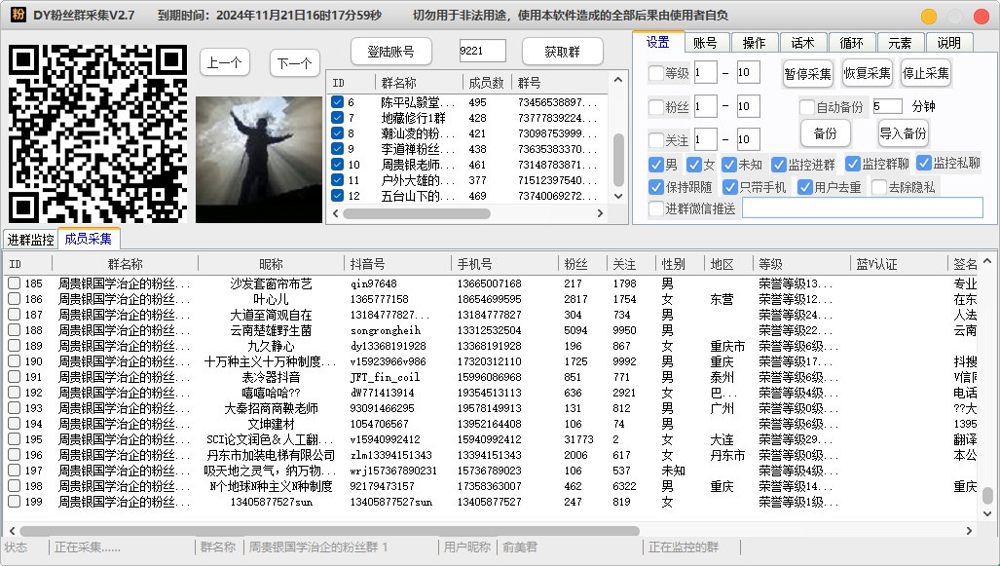This screenshot has width=1000, height=566.
Task: Switch to the 话术 tab
Action: [802, 43]
